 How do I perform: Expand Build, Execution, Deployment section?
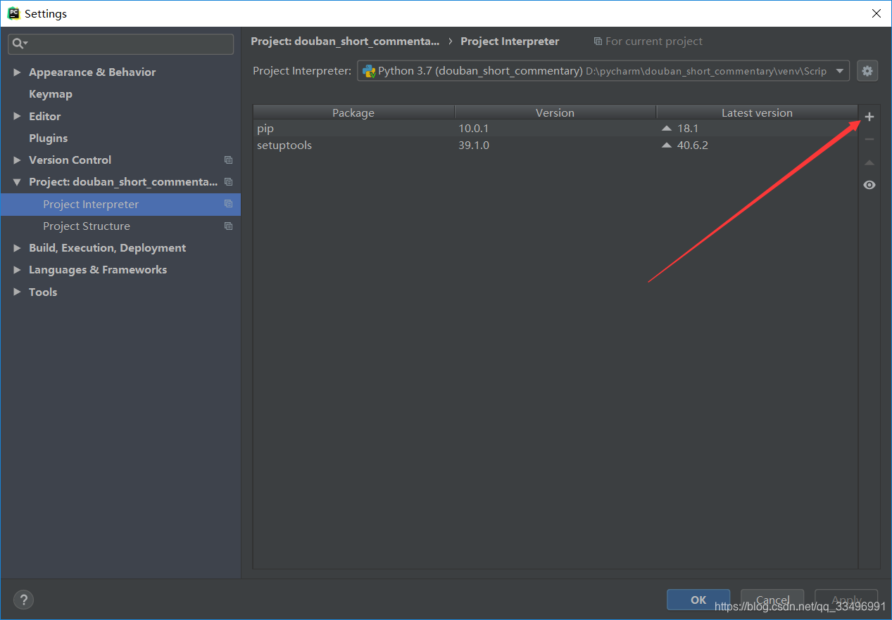click(17, 248)
